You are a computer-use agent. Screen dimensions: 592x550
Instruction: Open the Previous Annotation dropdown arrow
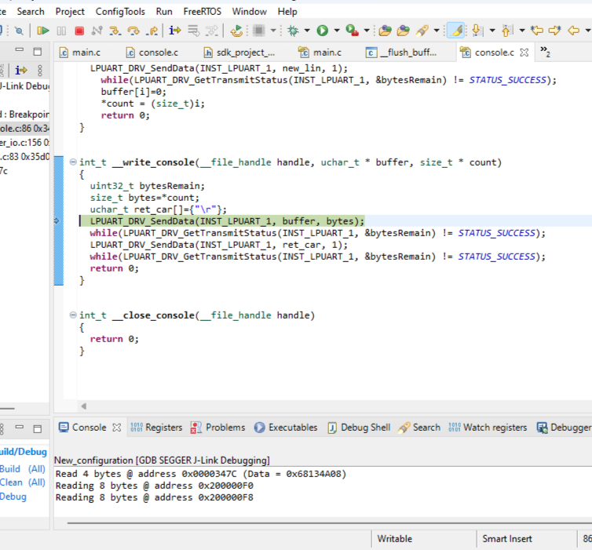point(522,31)
